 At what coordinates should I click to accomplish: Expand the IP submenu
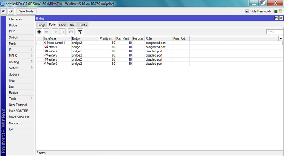click(20, 50)
